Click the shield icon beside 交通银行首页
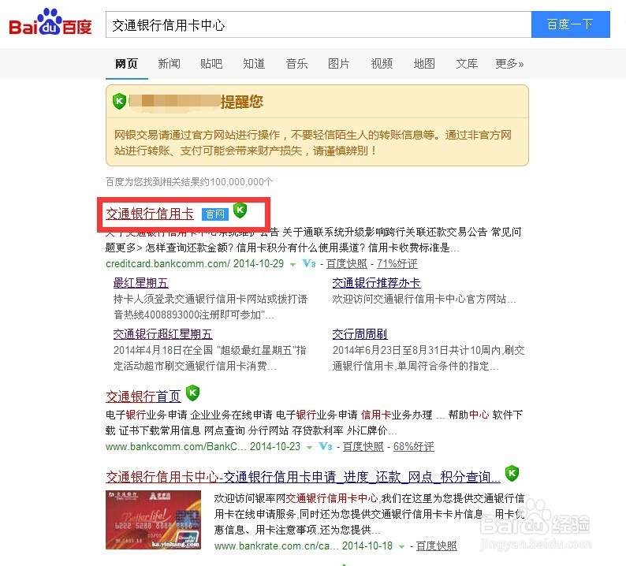Image resolution: width=626 pixels, height=566 pixels. click(193, 393)
